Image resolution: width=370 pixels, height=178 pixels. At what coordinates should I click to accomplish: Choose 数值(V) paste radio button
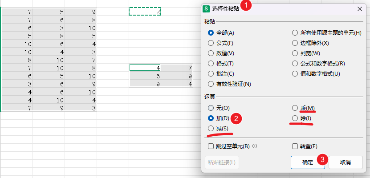[x=211, y=53]
